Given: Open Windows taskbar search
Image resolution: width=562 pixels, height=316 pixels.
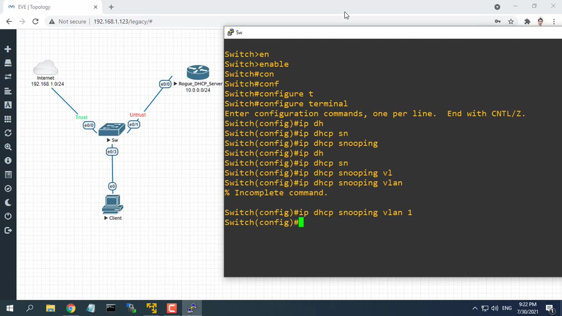Looking at the screenshot, I should click(30, 309).
